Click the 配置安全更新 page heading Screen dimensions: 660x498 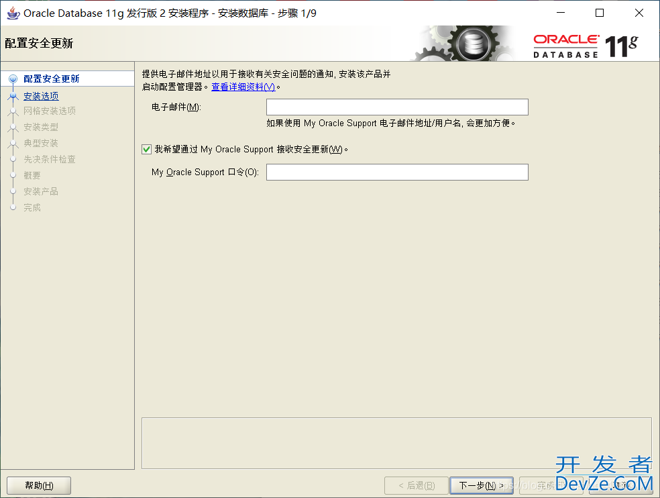click(x=39, y=44)
